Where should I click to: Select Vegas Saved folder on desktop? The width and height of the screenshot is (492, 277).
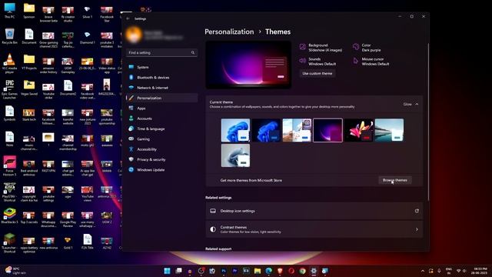29,88
